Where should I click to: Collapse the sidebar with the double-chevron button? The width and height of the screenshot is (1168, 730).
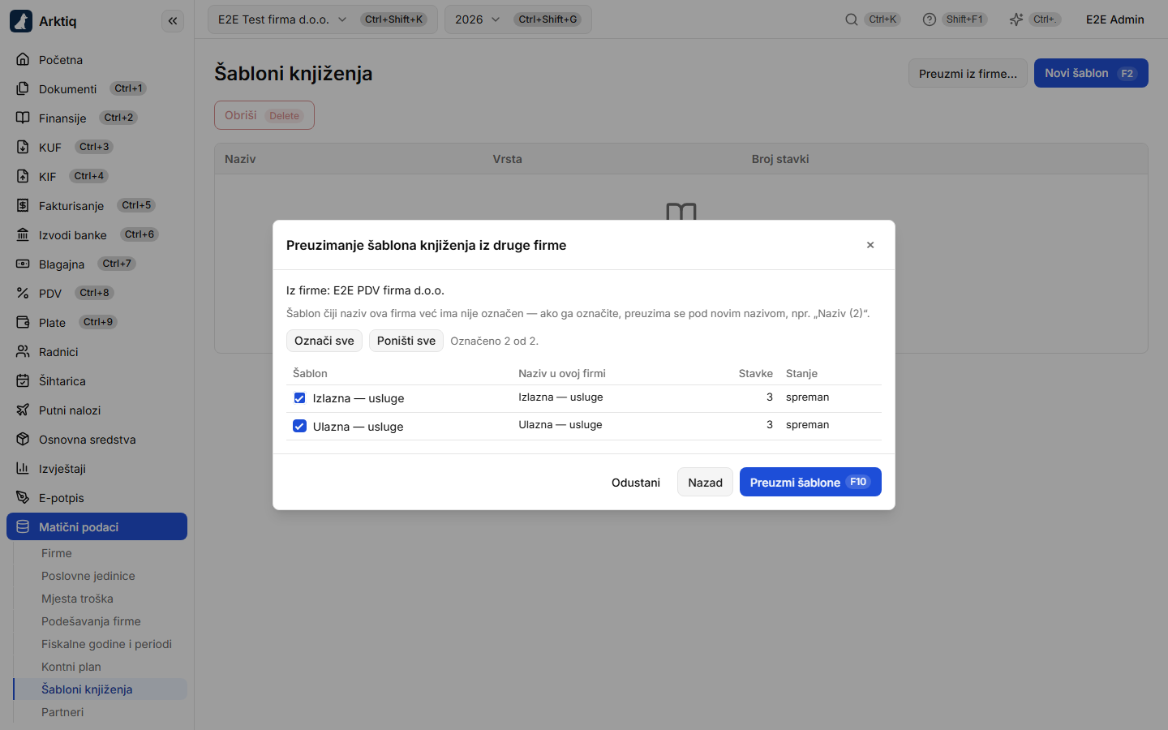pos(173,21)
